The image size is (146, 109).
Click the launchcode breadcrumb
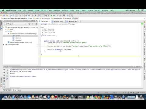point(57,18)
